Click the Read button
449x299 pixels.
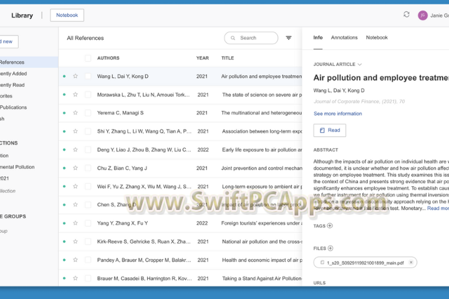point(329,130)
